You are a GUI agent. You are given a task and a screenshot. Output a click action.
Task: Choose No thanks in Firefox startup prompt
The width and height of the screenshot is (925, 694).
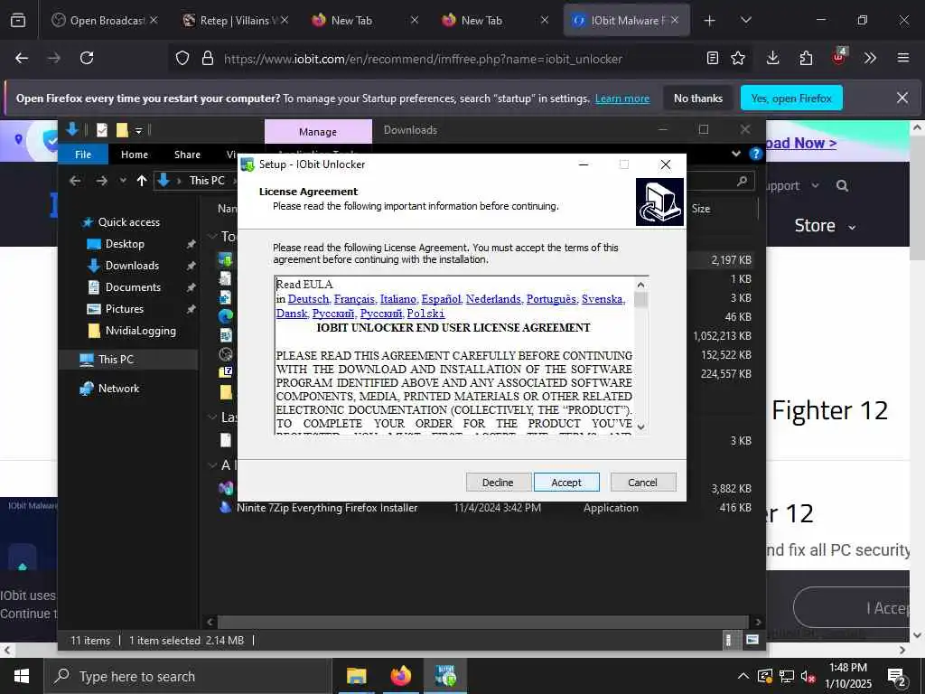698,98
